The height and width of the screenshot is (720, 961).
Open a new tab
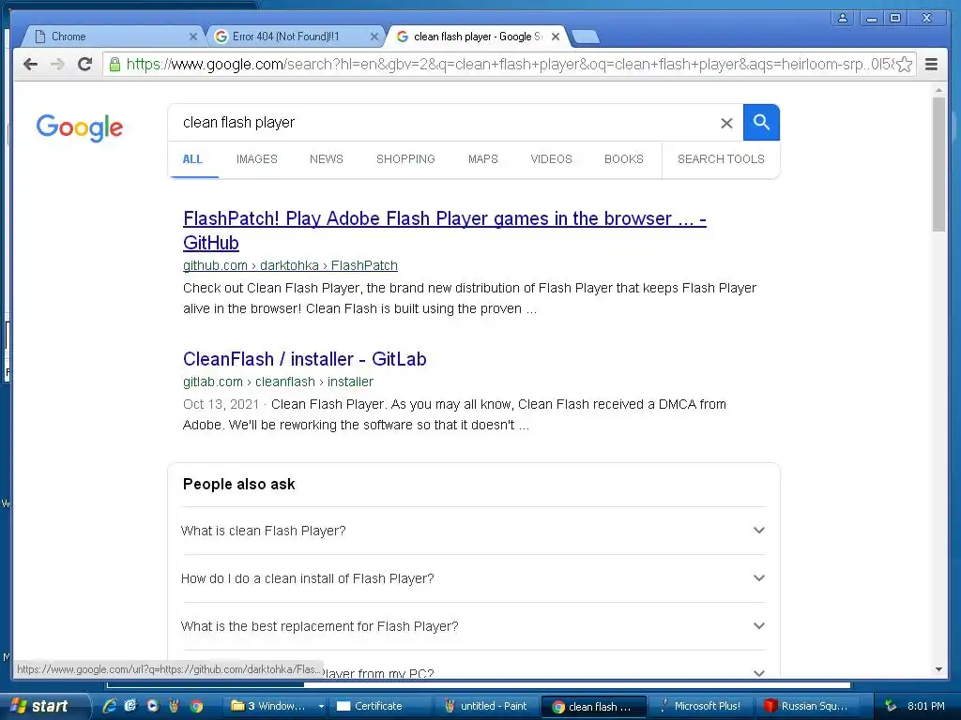click(x=586, y=37)
